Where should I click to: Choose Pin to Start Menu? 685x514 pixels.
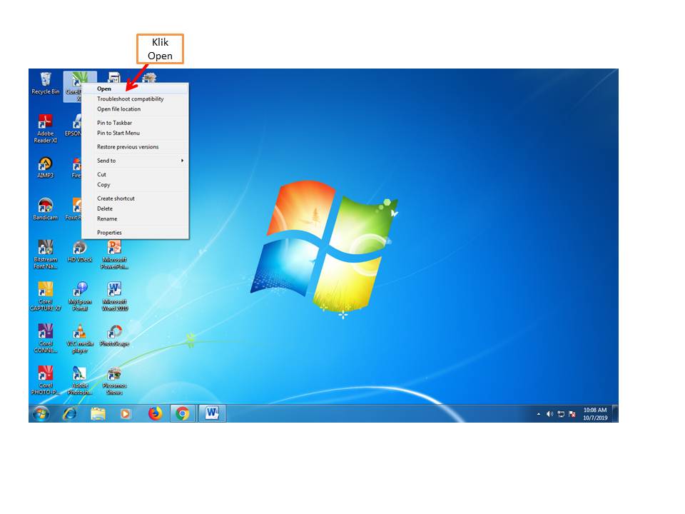[x=136, y=133]
